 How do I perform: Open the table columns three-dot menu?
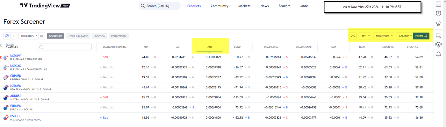pyautogui.click(x=428, y=47)
